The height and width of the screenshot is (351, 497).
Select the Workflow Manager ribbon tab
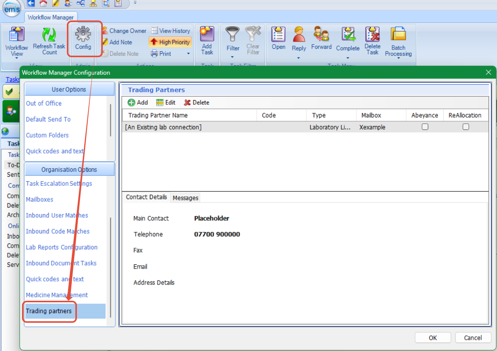point(51,17)
